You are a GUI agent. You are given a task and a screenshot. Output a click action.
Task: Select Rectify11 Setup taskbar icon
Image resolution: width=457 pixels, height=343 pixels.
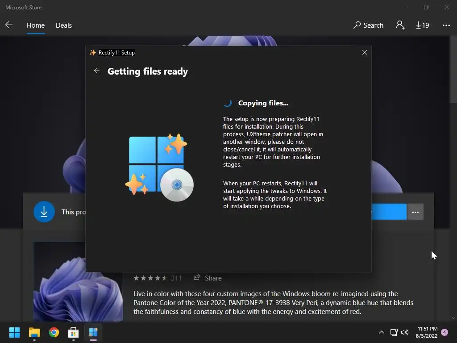[x=93, y=332]
